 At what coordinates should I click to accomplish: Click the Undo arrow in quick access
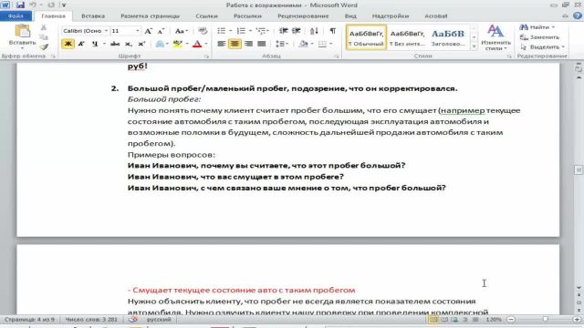[x=33, y=5]
